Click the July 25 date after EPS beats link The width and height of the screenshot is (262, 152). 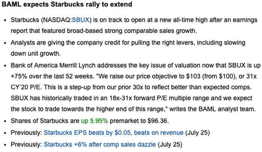[197, 132]
